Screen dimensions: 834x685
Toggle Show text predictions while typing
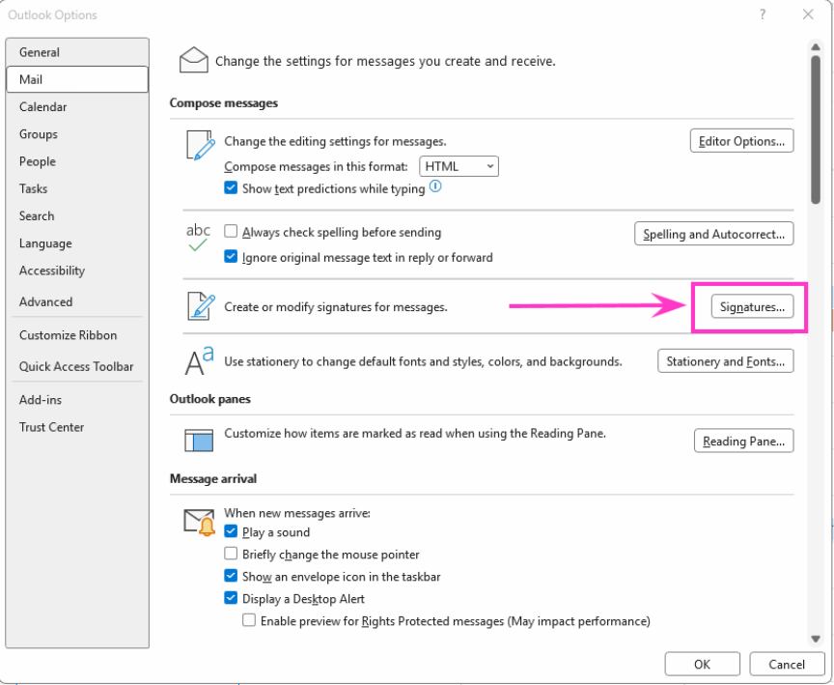tap(231, 187)
